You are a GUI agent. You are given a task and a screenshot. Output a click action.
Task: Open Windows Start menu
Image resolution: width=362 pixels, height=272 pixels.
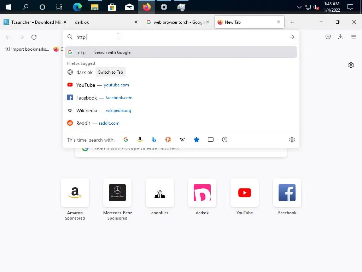pyautogui.click(x=8, y=7)
